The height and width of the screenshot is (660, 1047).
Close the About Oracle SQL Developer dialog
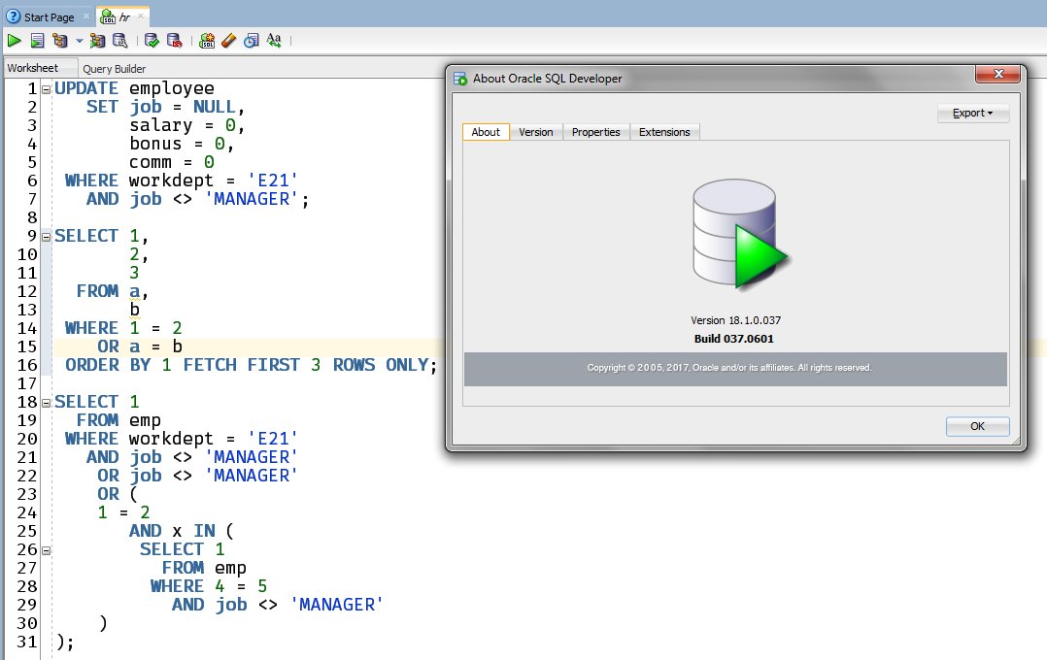pos(998,74)
